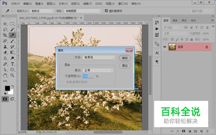Select the Path Selection tool

coord(5,70)
